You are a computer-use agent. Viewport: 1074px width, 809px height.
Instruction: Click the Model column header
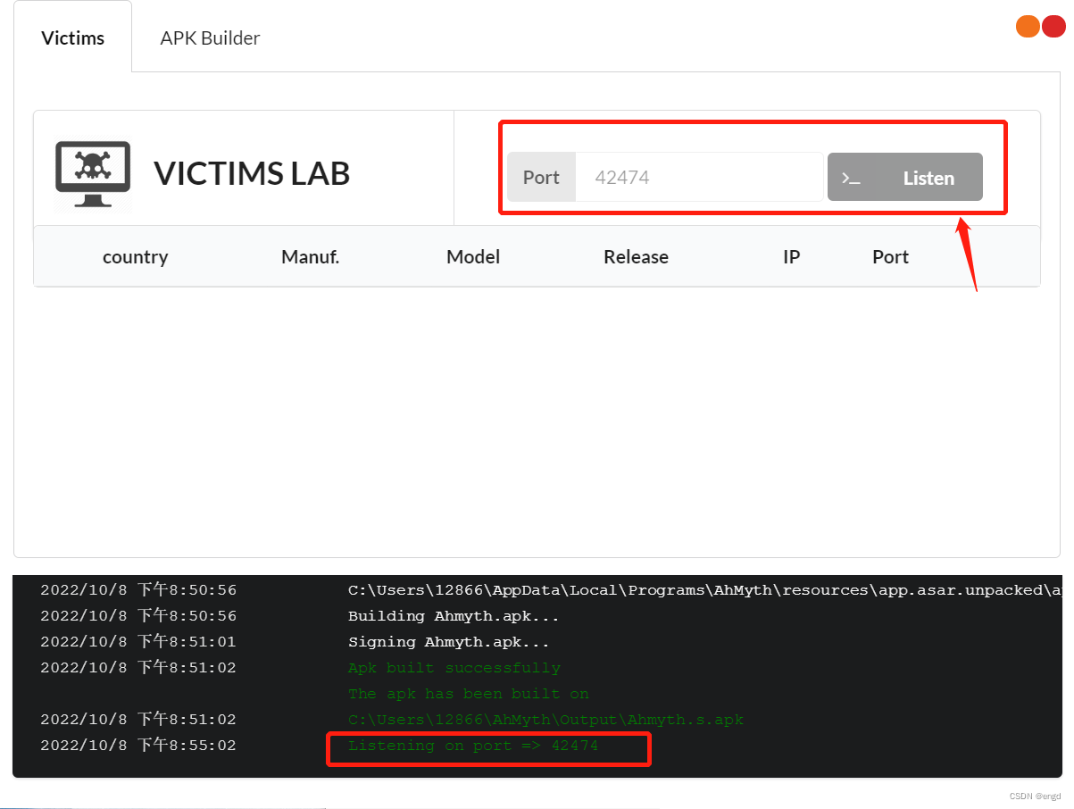point(473,257)
